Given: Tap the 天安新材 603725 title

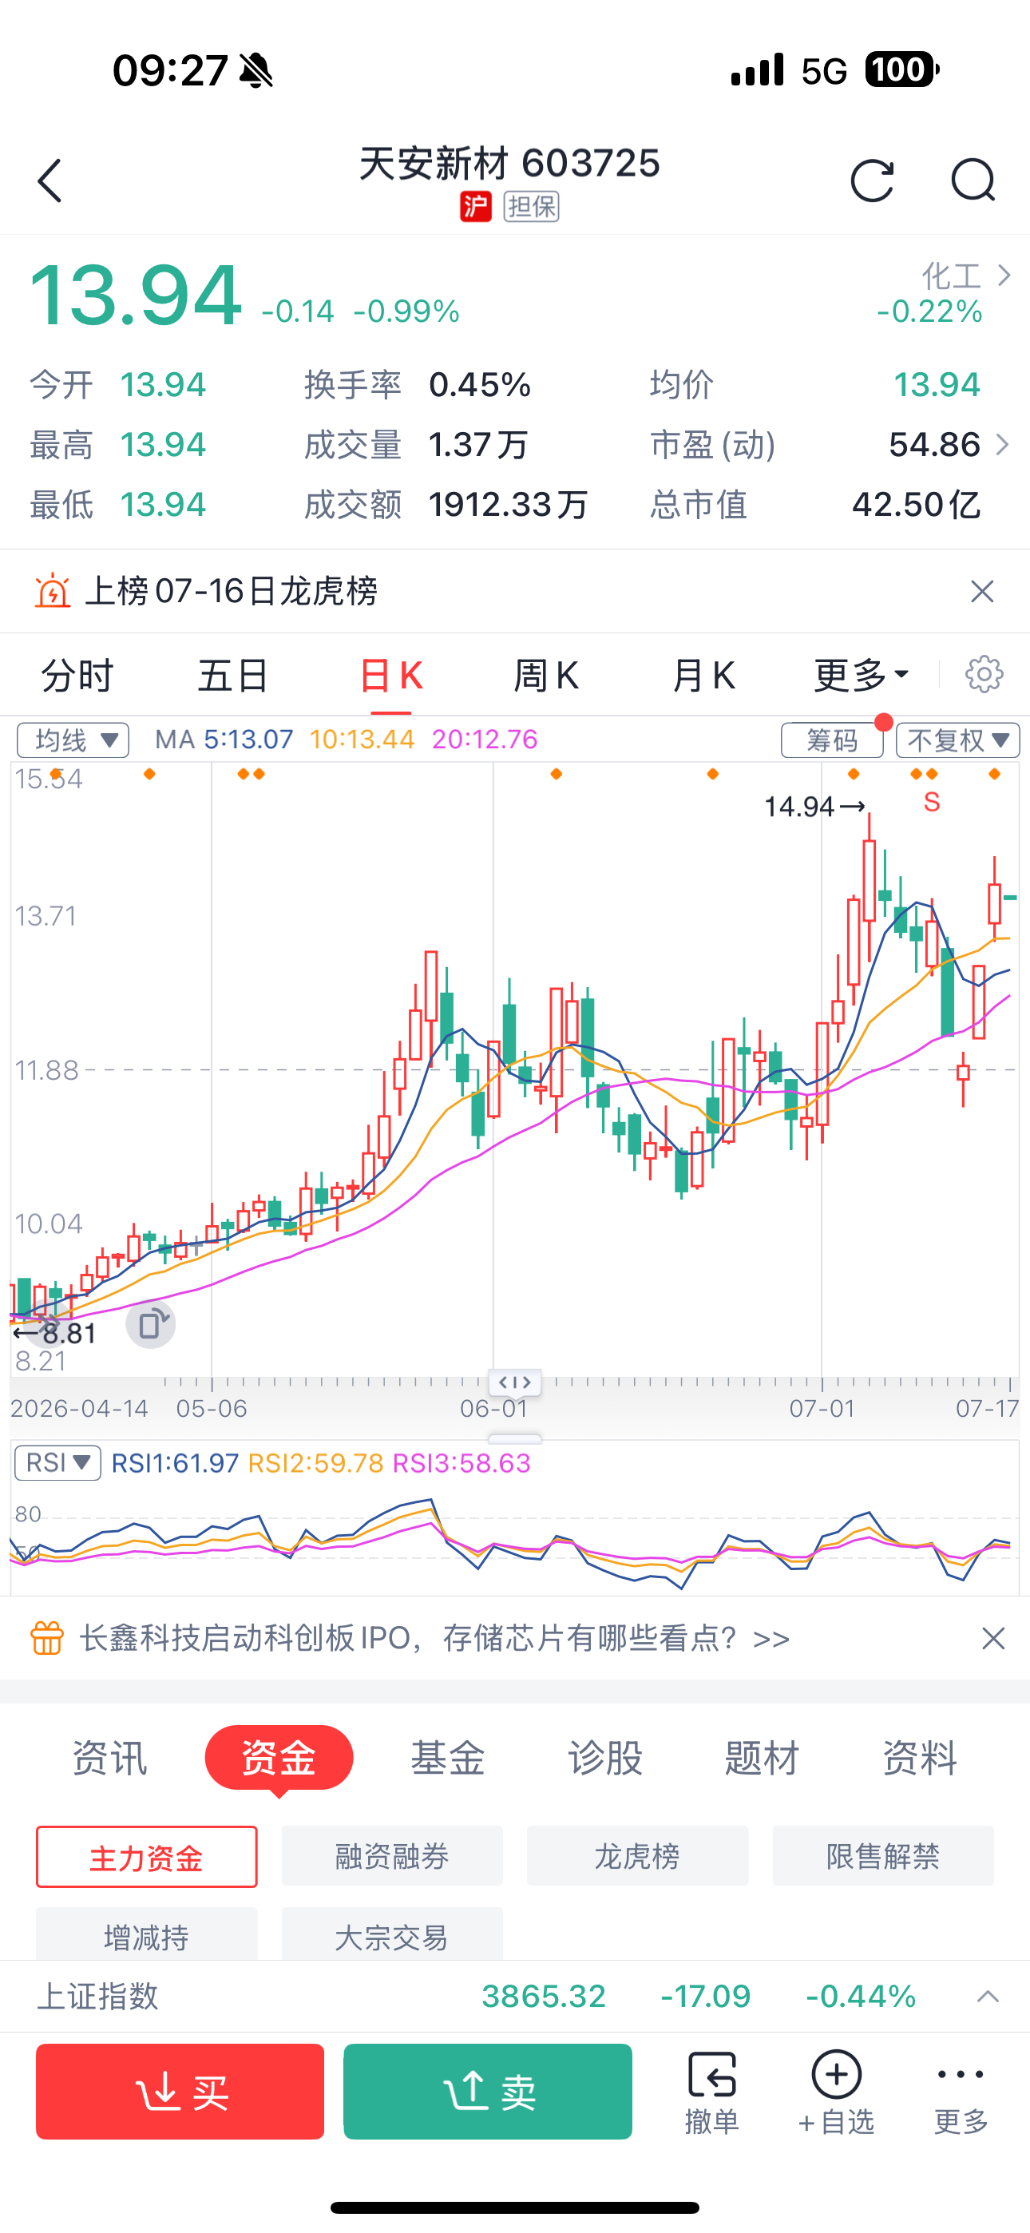Looking at the screenshot, I should point(509,163).
